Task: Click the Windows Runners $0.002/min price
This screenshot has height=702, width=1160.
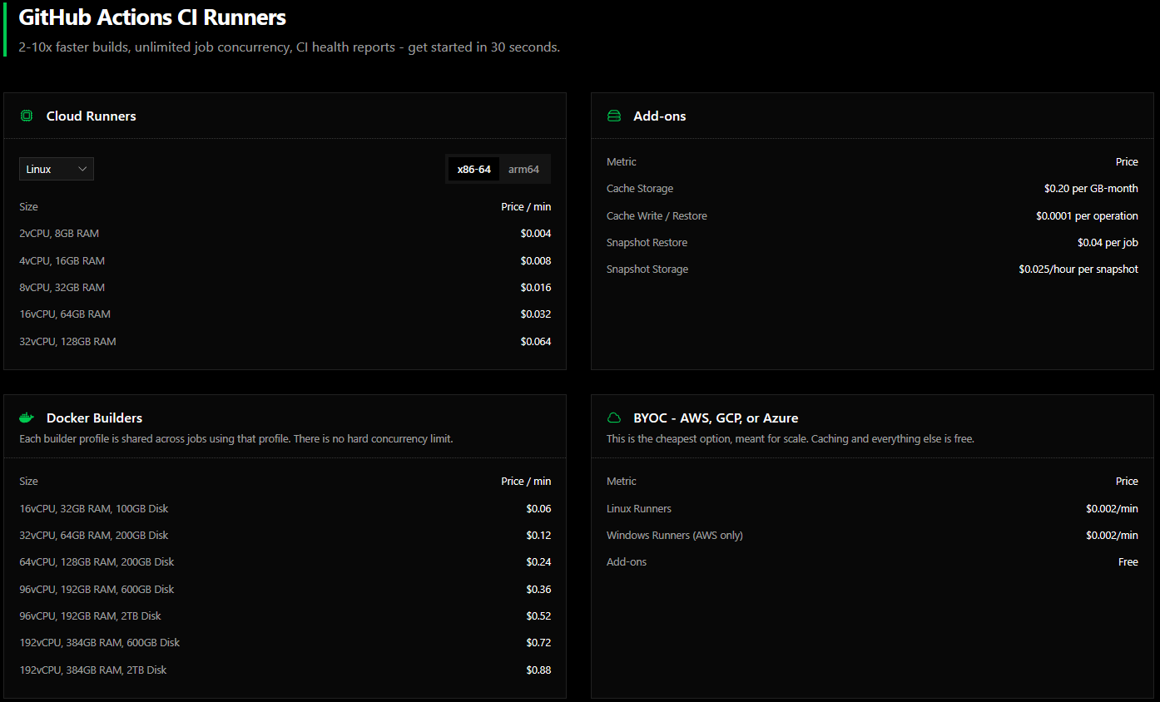Action: [1112, 535]
